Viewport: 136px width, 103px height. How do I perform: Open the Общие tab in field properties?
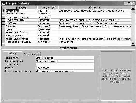12,54
